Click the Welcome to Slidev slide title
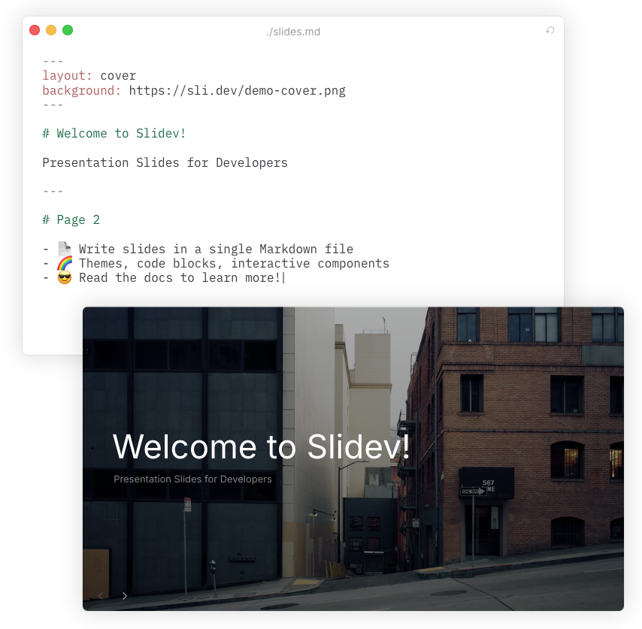The width and height of the screenshot is (642, 629). 262,447
